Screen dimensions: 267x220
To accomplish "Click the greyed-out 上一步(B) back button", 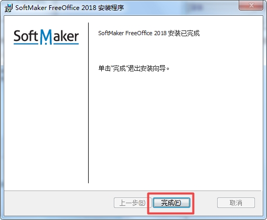I will (132, 203).
